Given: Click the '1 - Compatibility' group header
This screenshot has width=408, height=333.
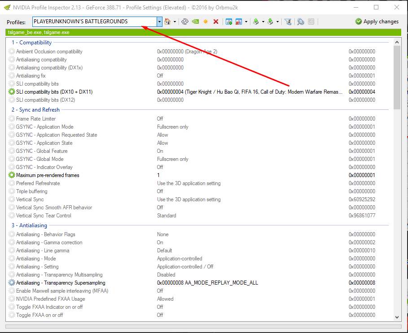Looking at the screenshot, I should 31,42.
